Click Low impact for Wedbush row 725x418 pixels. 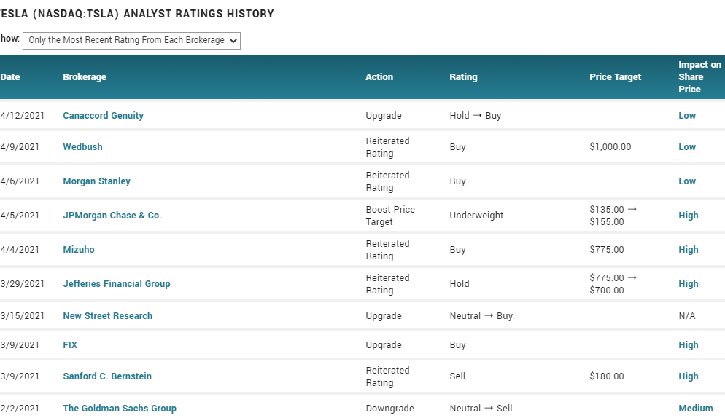pyautogui.click(x=687, y=147)
